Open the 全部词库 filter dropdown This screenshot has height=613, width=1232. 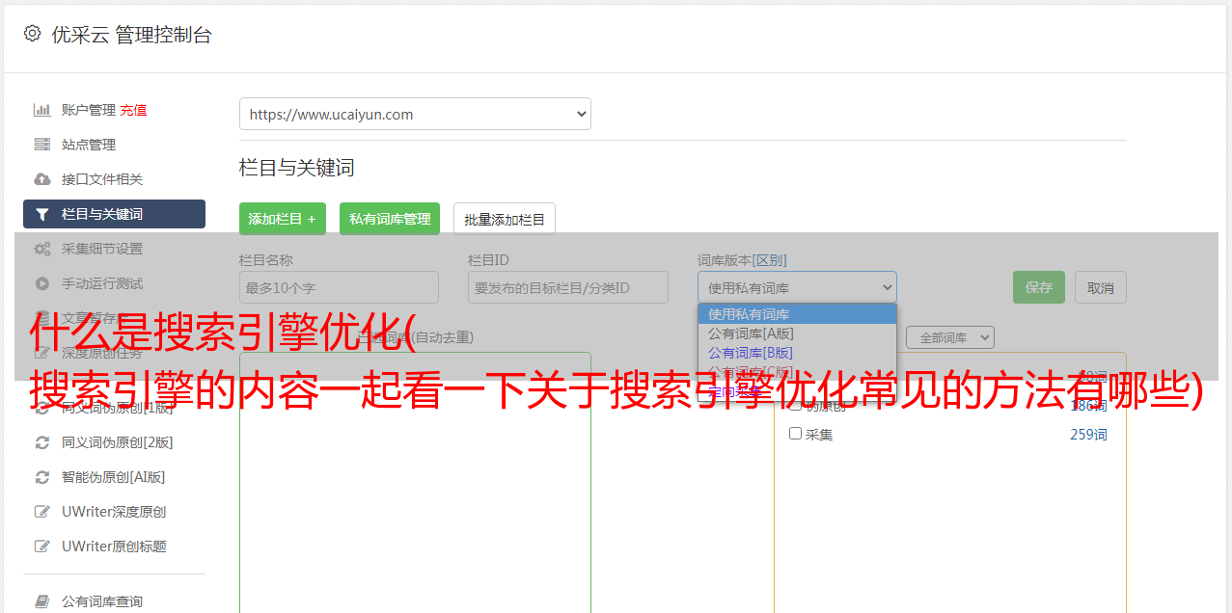point(950,337)
